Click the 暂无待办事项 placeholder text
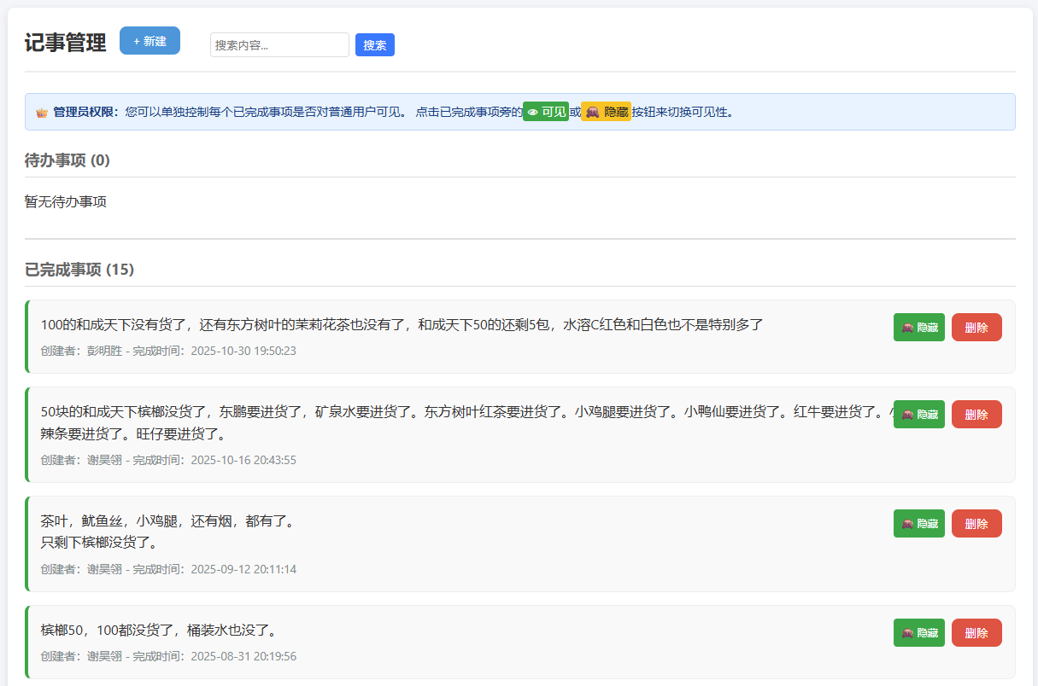Image resolution: width=1038 pixels, height=686 pixels. tap(66, 202)
